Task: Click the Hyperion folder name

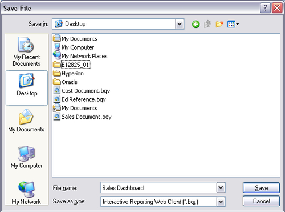Action: pyautogui.click(x=72, y=74)
